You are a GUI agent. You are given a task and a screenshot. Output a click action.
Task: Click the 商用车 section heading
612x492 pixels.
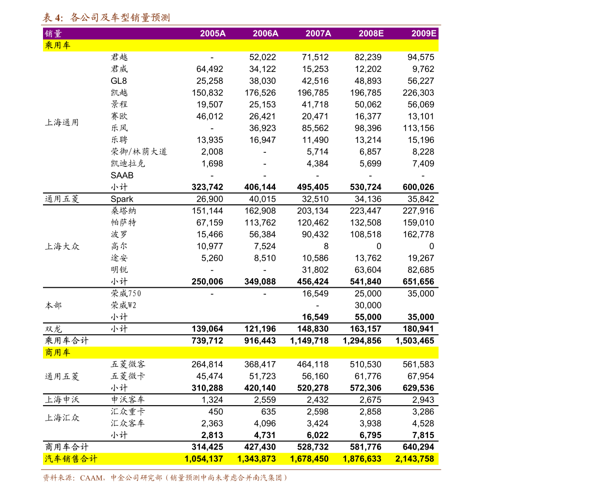(x=57, y=353)
